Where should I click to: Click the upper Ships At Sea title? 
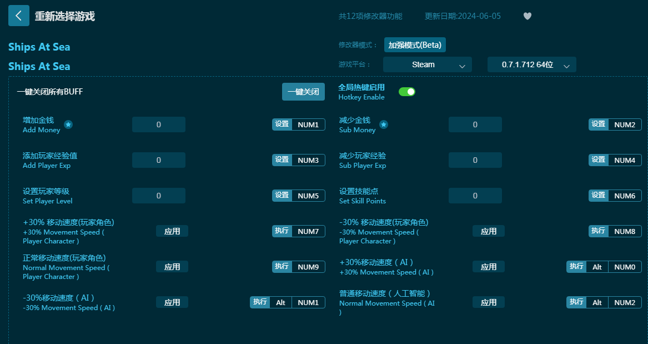[39, 47]
